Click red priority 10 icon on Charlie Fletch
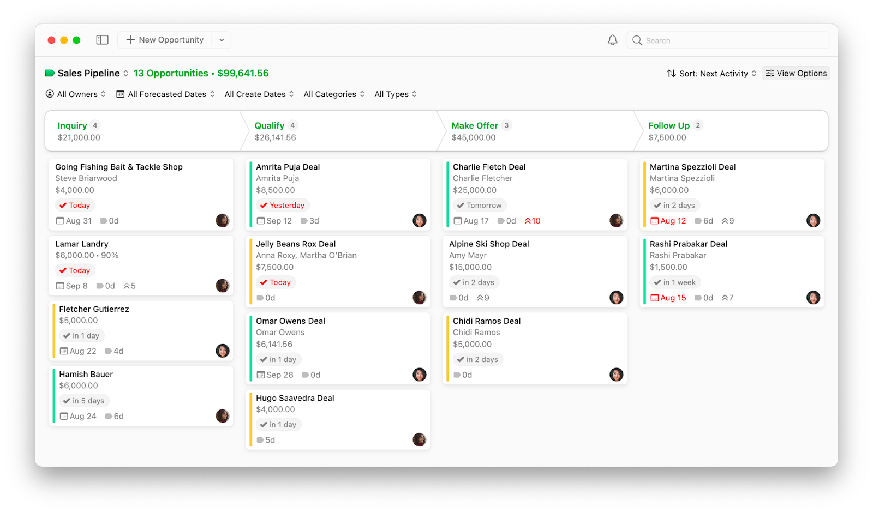873x513 pixels. coord(528,221)
